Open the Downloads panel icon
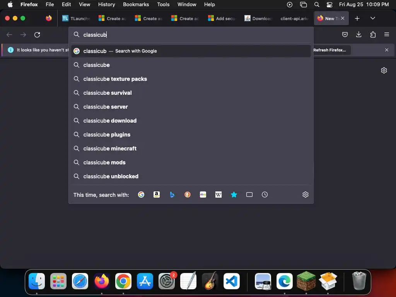 tap(358, 34)
